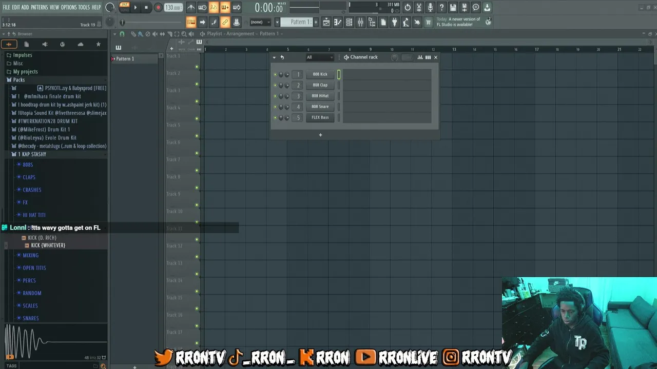The image size is (657, 369).
Task: Start playback with the play button
Action: 136,8
